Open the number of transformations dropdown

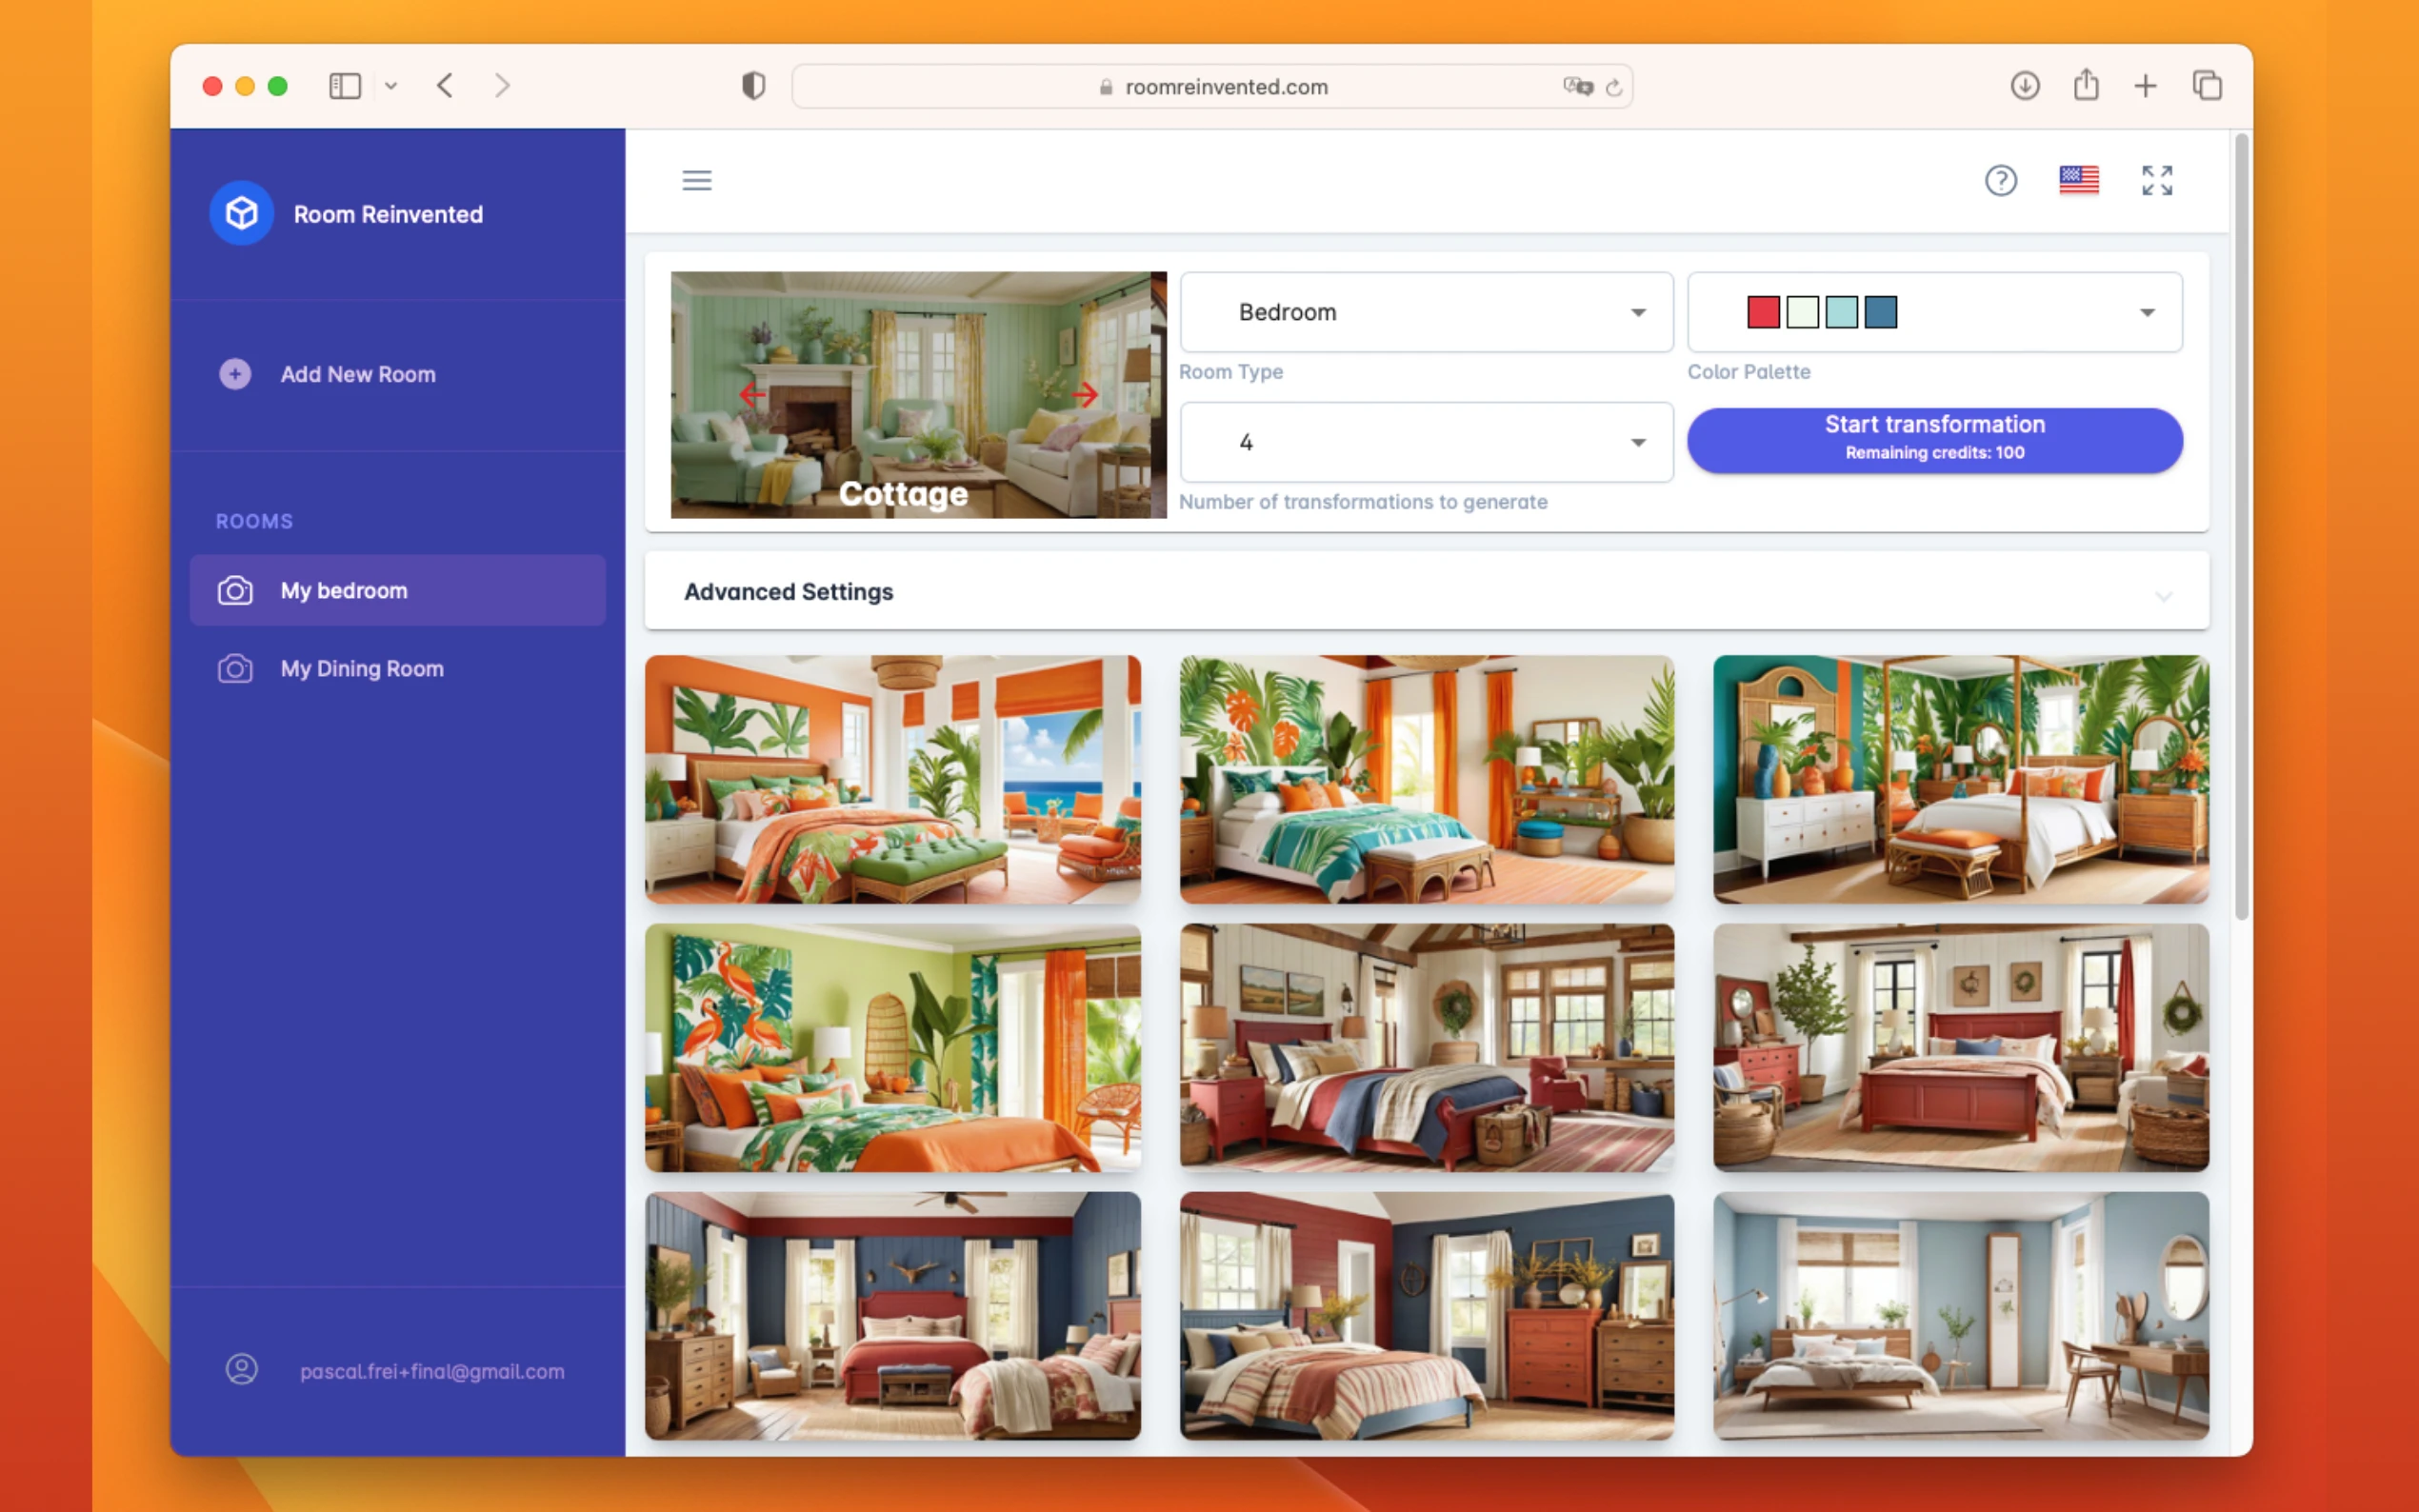[x=1425, y=442]
